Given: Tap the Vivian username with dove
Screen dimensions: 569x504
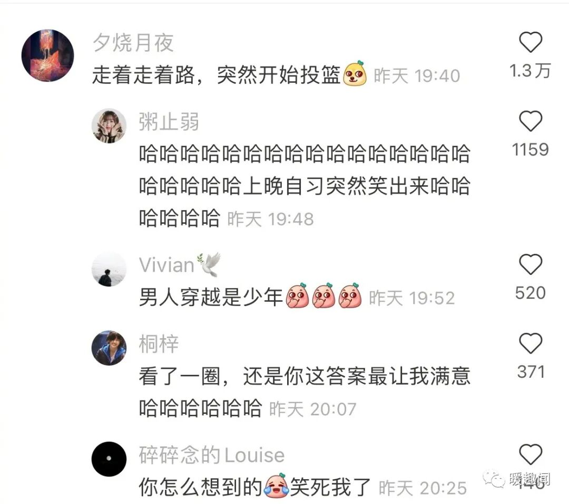Looking at the screenshot, I should [180, 264].
